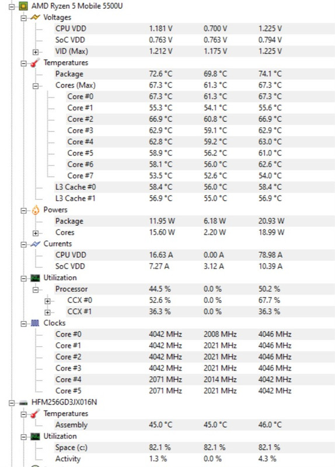Expand the CCX #1 utilization node

point(47,312)
